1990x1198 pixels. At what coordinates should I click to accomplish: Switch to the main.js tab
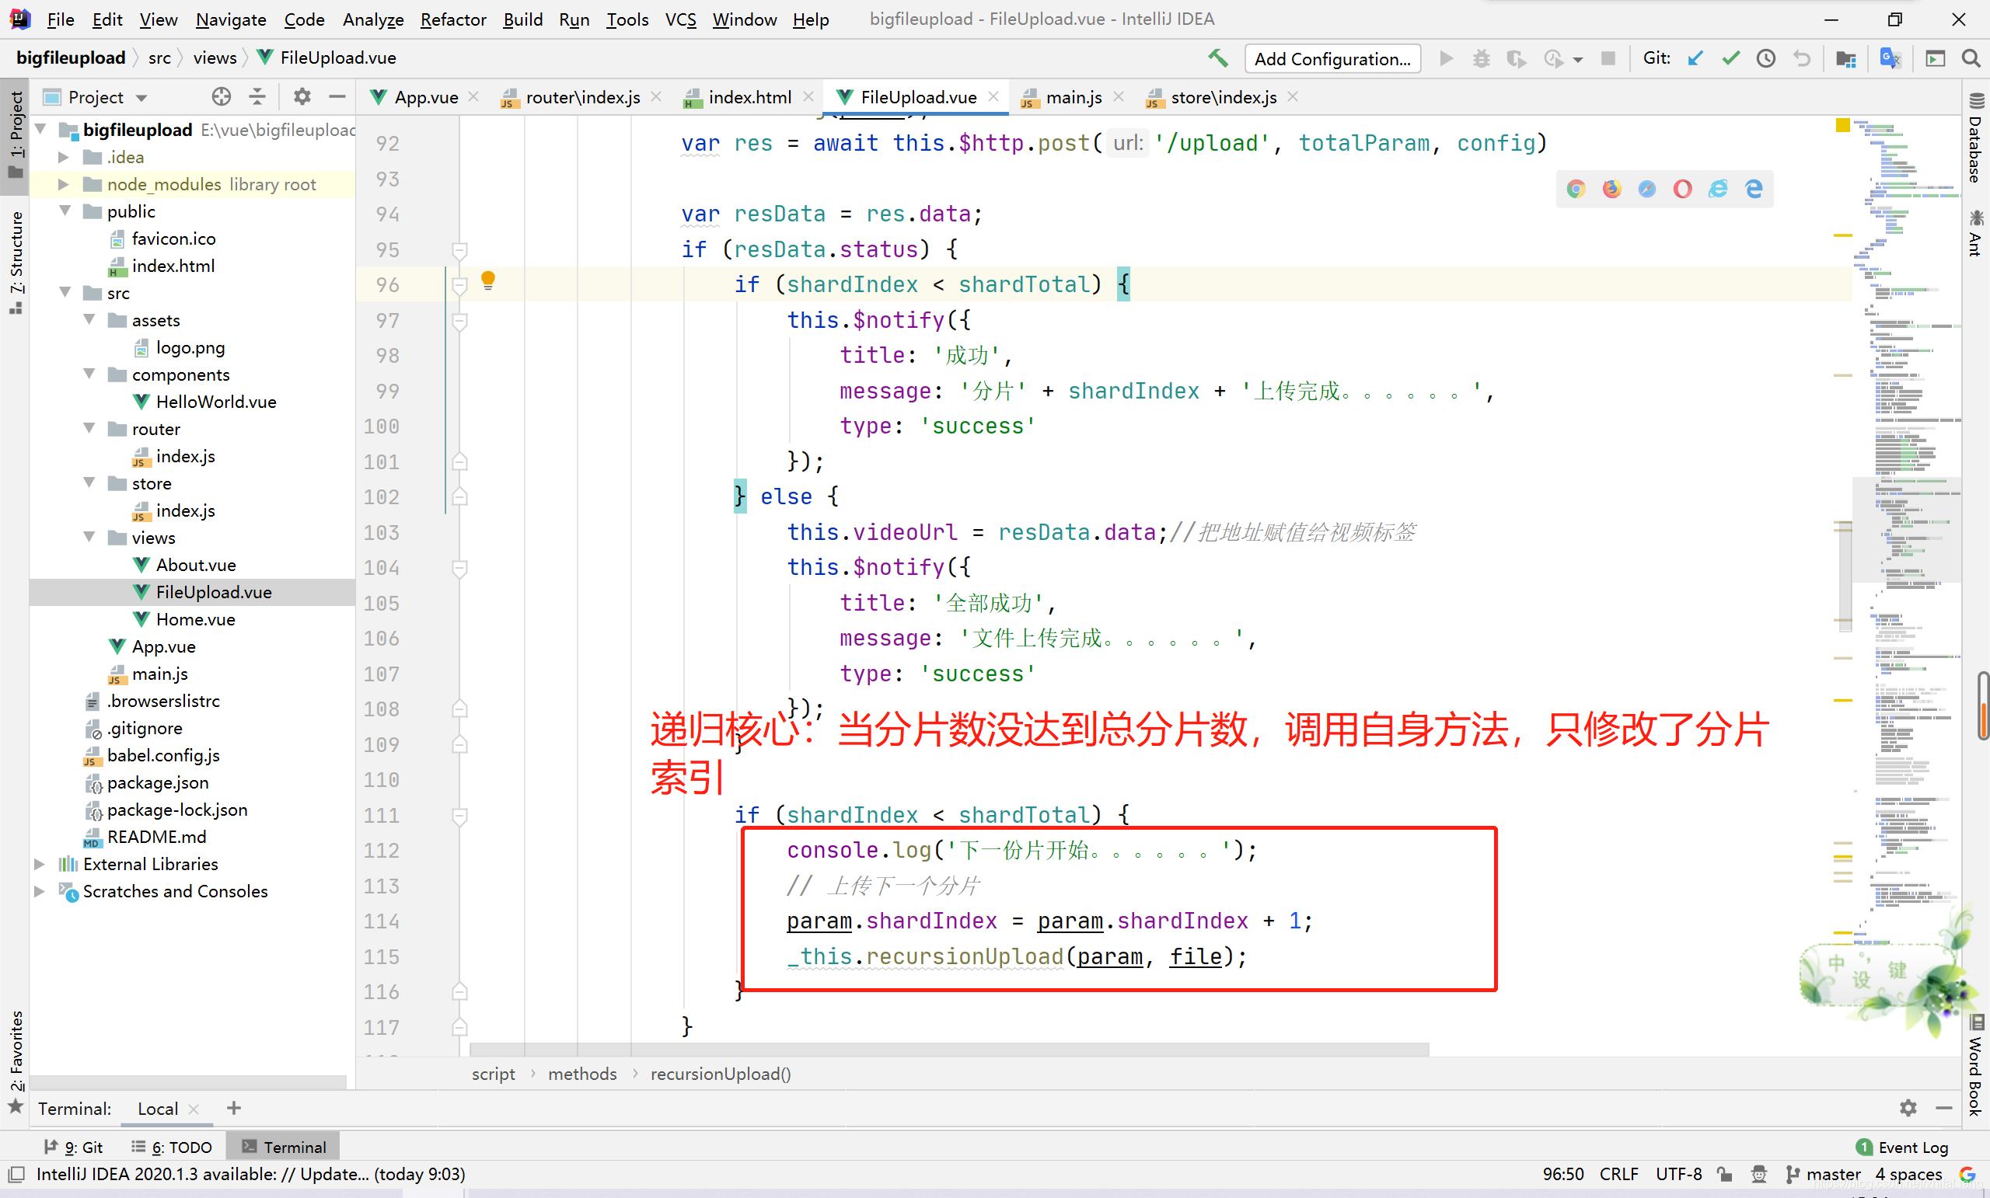coord(1073,97)
